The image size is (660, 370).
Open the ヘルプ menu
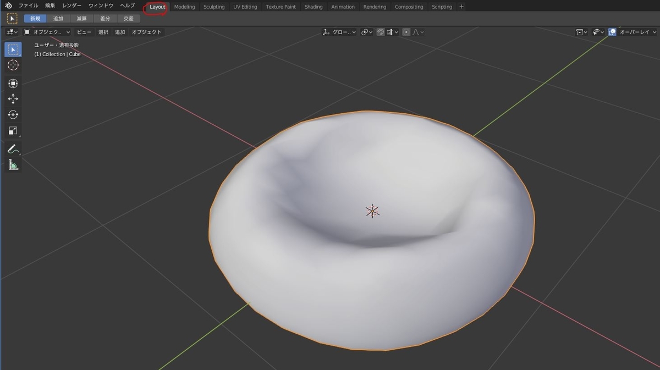click(x=128, y=5)
